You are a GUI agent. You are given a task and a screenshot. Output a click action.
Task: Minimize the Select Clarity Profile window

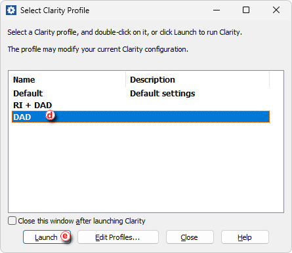pyautogui.click(x=217, y=10)
